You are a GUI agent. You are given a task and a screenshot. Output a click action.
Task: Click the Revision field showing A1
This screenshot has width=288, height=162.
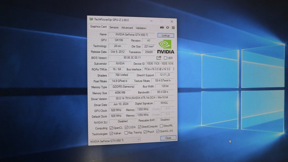tap(148, 41)
